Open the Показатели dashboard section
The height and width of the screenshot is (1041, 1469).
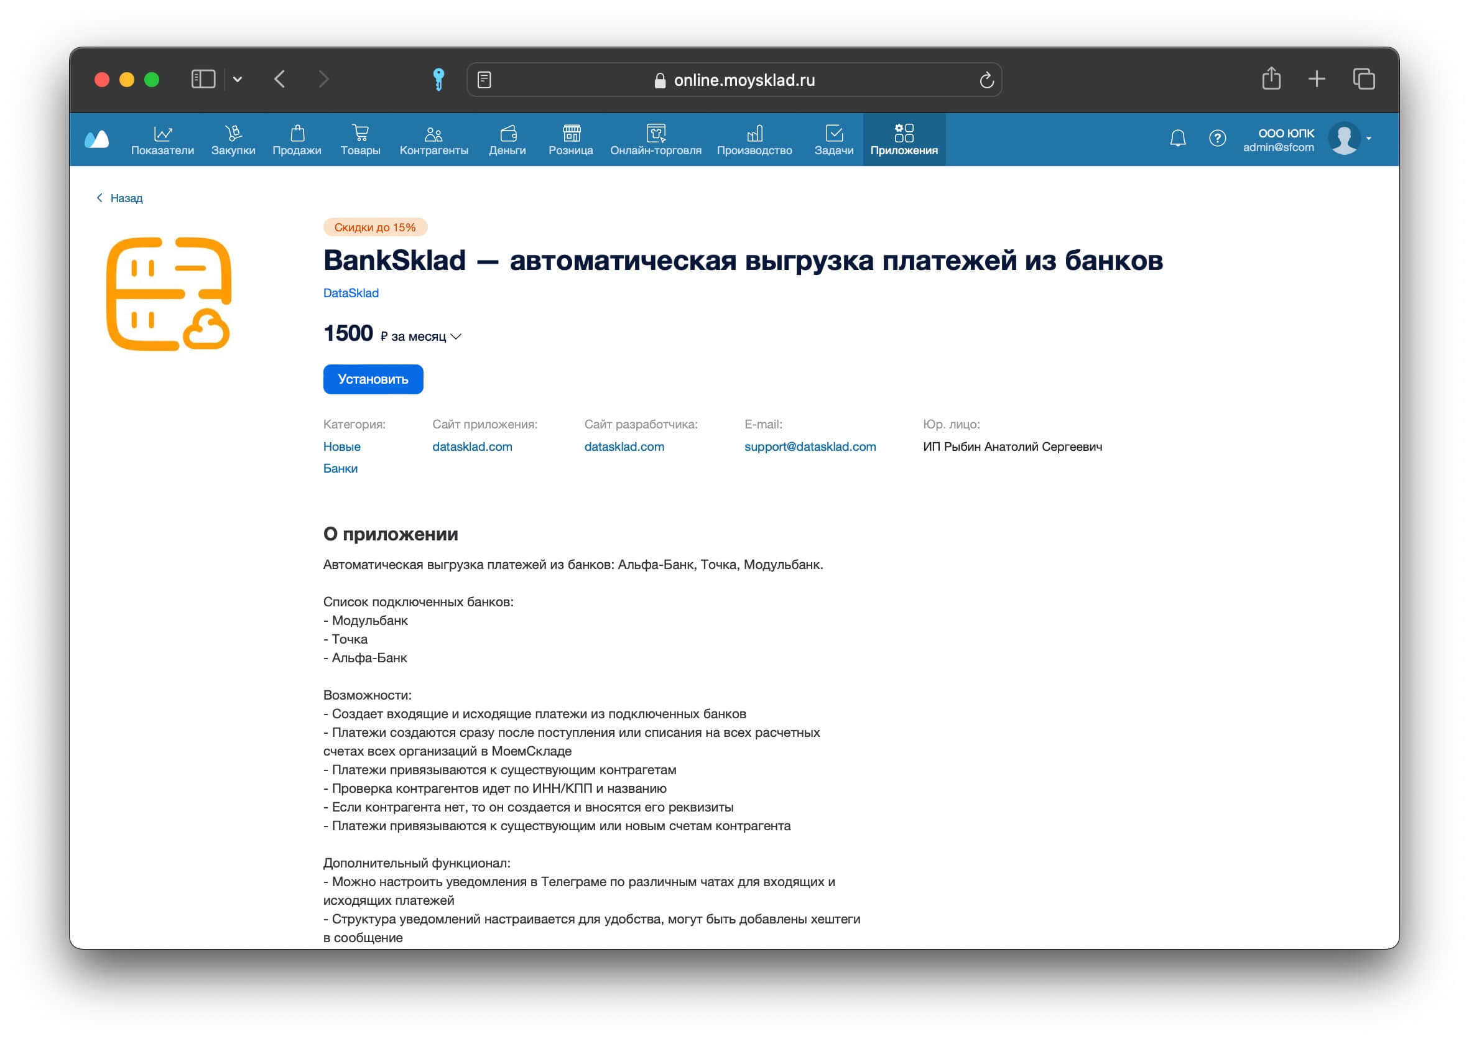point(162,140)
